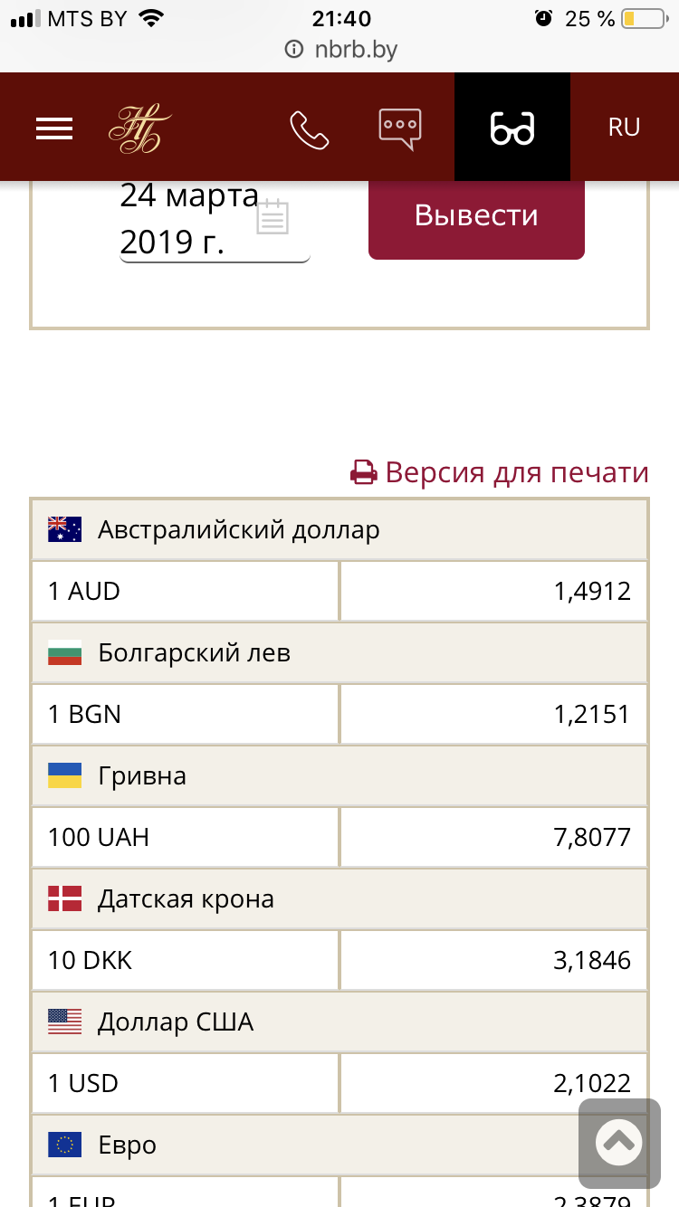This screenshot has height=1207, width=679.
Task: Open the calendar date picker icon
Action: 273,217
